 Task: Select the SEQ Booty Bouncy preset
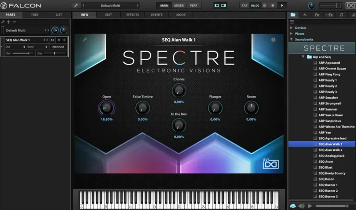click(332, 173)
